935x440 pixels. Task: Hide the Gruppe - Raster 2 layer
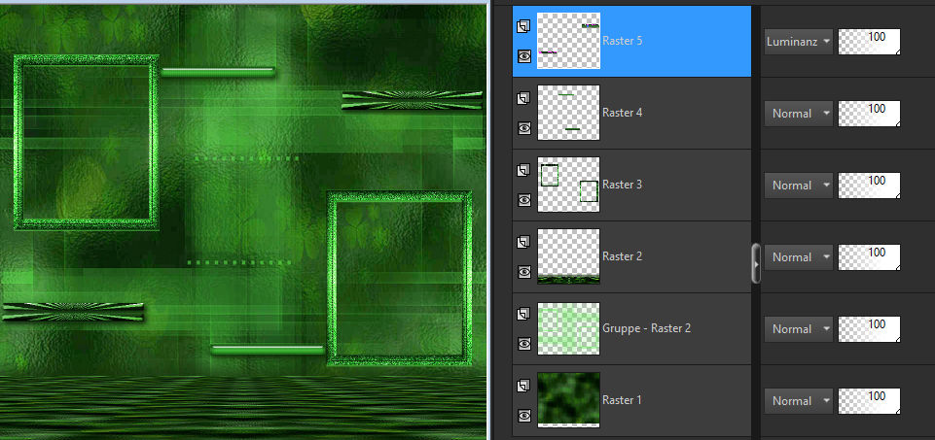(524, 344)
